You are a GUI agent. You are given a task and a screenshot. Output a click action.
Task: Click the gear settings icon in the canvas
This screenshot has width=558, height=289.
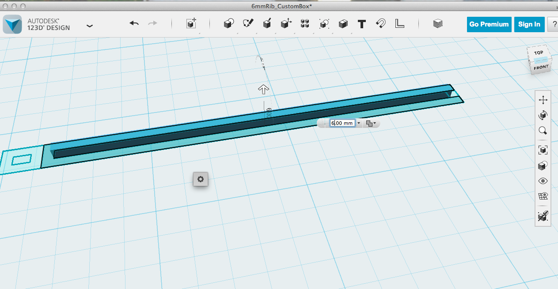200,179
